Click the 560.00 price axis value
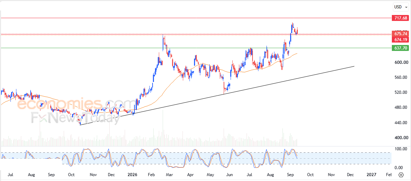This screenshot has width=411, height=181. tap(401, 77)
